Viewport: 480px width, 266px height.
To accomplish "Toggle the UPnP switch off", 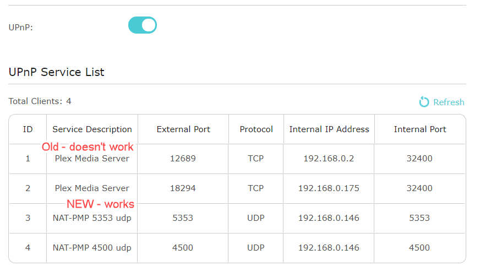I will pos(143,25).
